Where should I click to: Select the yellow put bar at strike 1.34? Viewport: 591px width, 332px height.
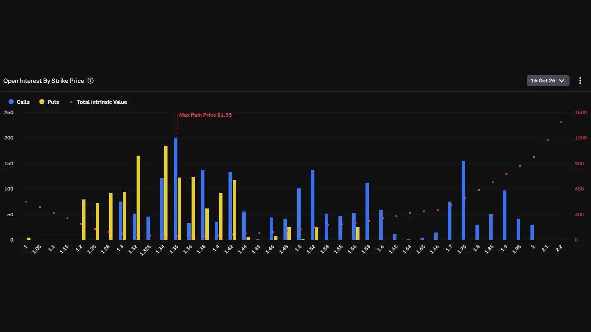[166, 193]
